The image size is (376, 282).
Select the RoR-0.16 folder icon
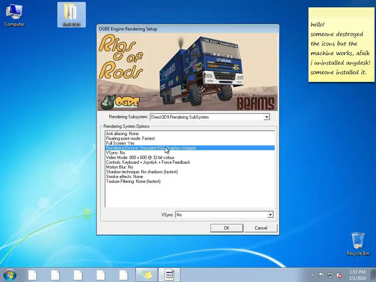[x=72, y=15]
